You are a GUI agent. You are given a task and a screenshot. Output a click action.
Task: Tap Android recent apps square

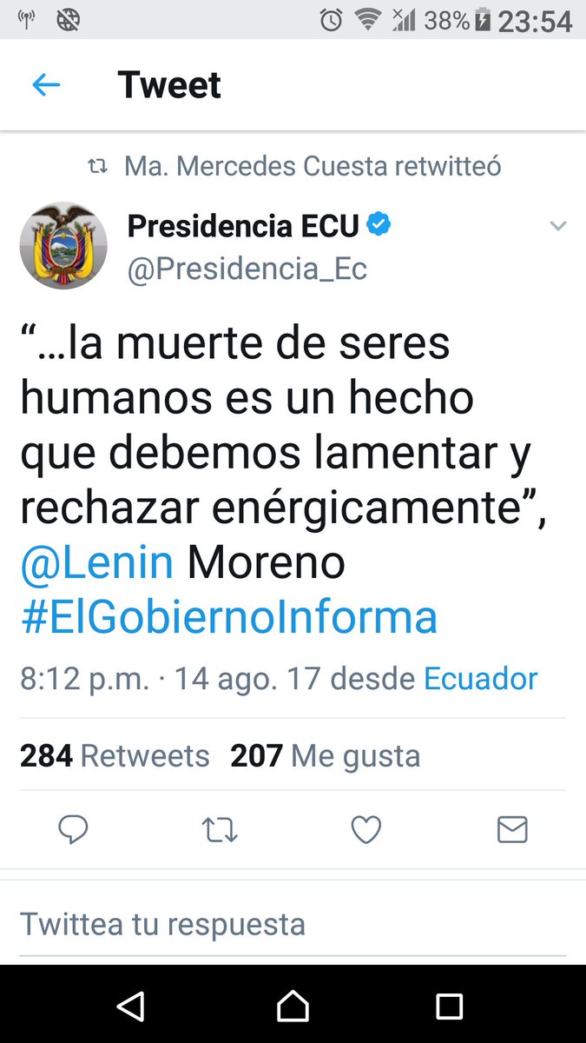click(449, 1006)
